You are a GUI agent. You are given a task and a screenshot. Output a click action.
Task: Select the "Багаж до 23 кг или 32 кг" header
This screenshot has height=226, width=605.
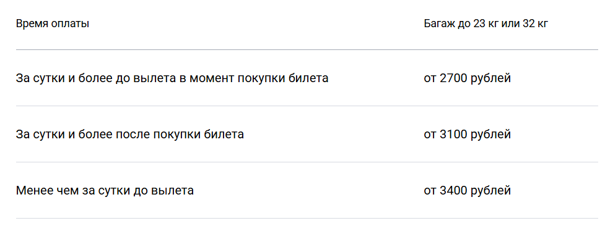tap(485, 24)
